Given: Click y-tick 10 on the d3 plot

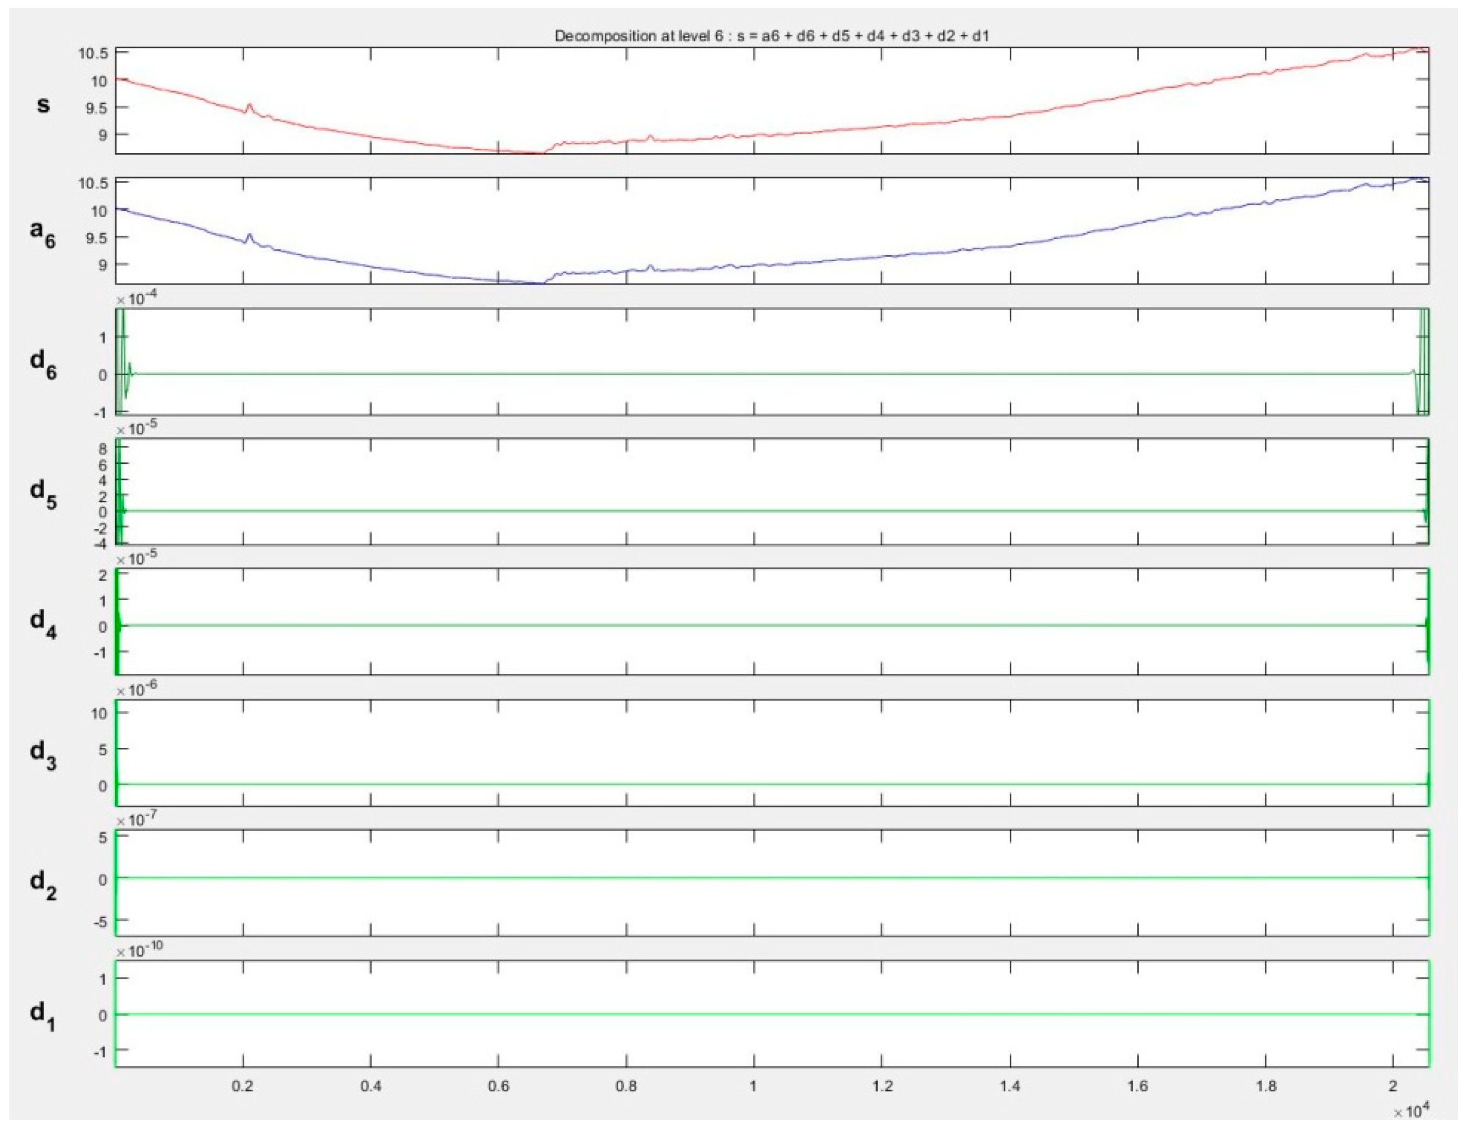Looking at the screenshot, I should [x=99, y=714].
